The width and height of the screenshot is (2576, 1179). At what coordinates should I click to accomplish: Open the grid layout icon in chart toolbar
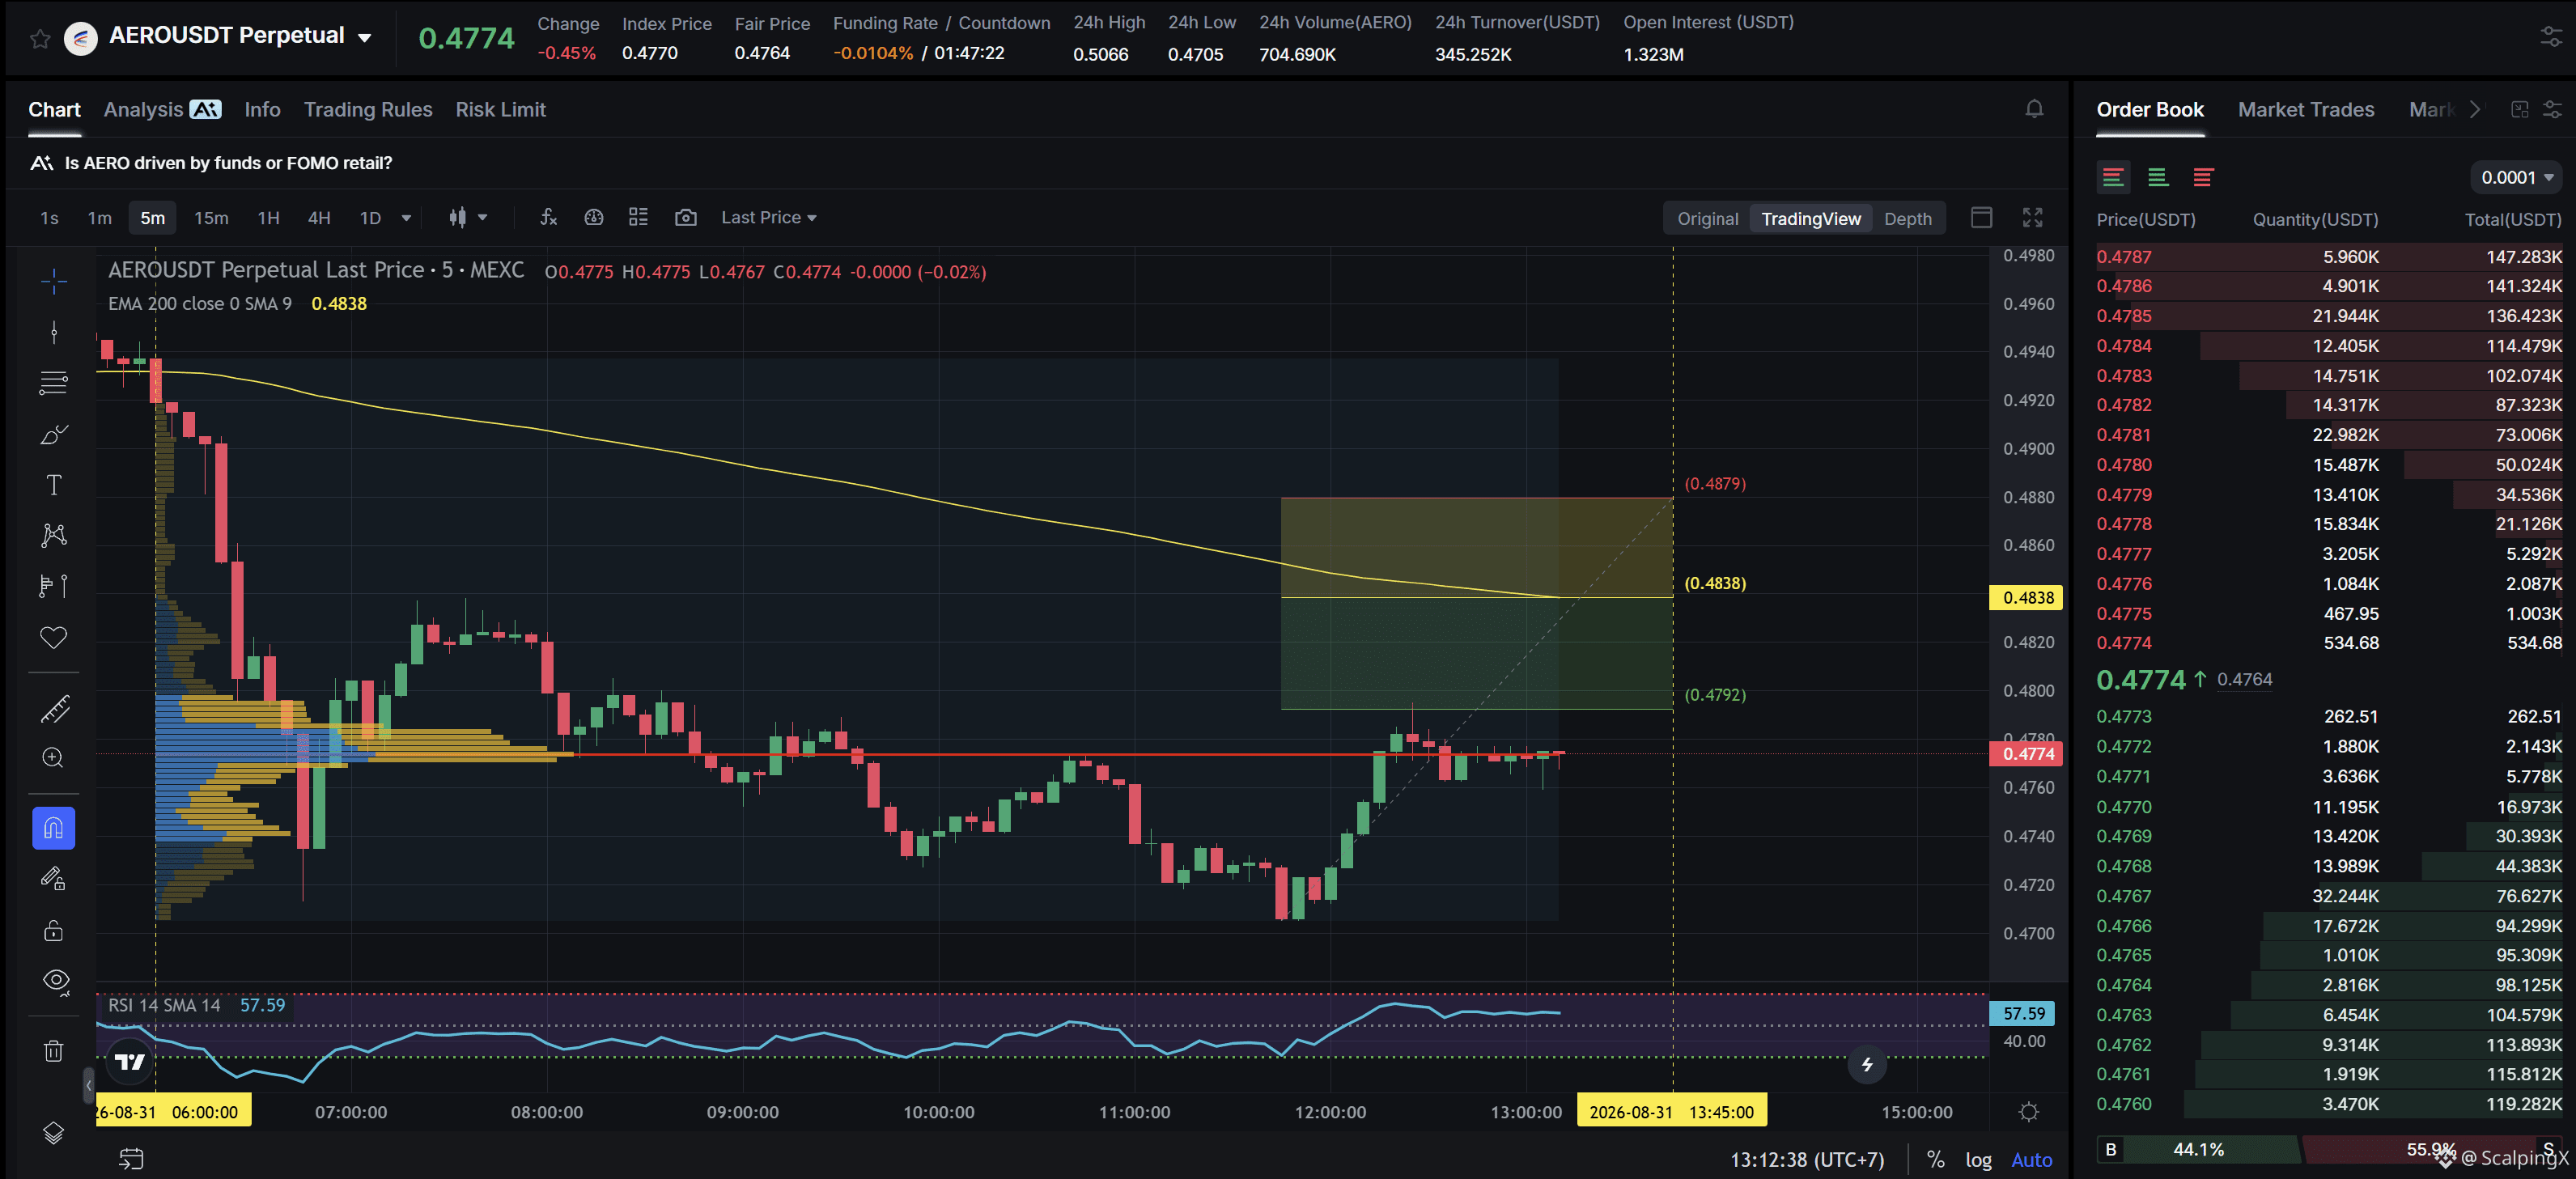(638, 217)
